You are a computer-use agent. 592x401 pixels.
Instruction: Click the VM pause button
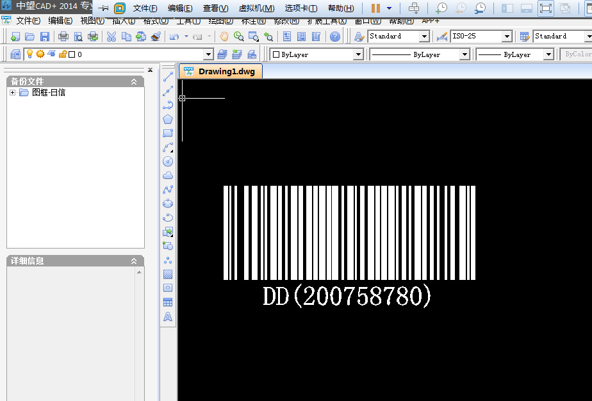pyautogui.click(x=375, y=8)
